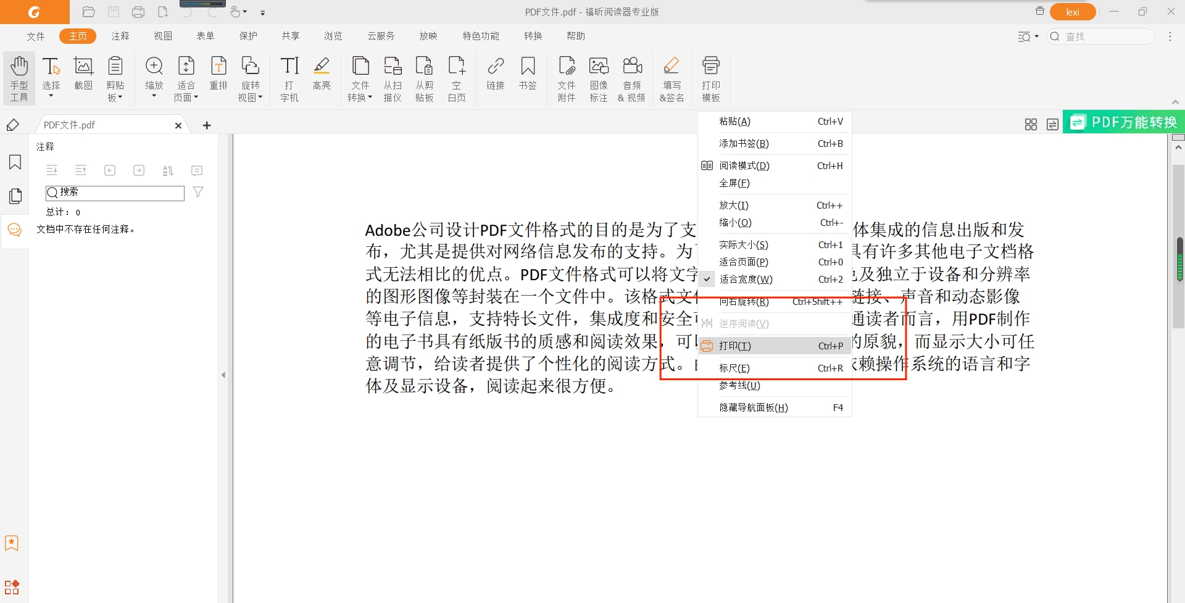
Task: Toggle Reading Mode (阅读模式) in context menu
Action: [x=744, y=166]
